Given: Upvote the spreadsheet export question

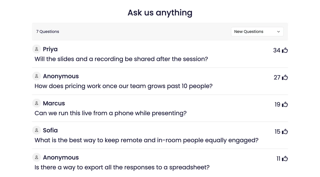Looking at the screenshot, I should pyautogui.click(x=285, y=159).
